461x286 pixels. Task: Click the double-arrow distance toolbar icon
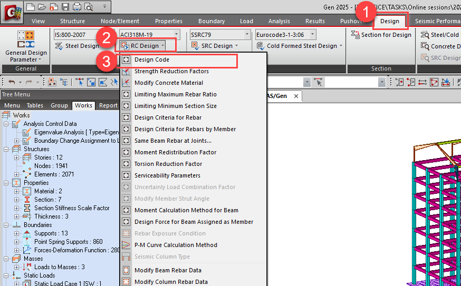pos(422,82)
